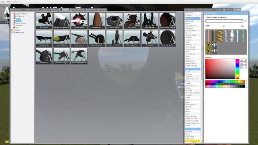Choose the grey arrows wire material
This screenshot has height=145, width=258.
(214, 48)
